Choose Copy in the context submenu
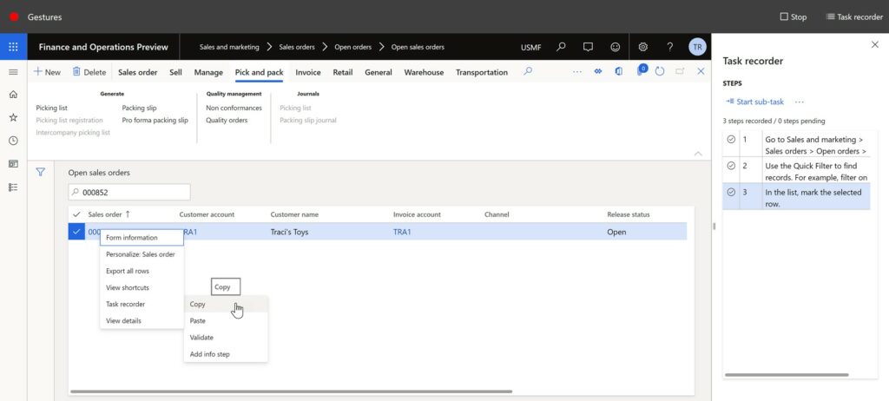The height and width of the screenshot is (401, 889). [x=226, y=304]
